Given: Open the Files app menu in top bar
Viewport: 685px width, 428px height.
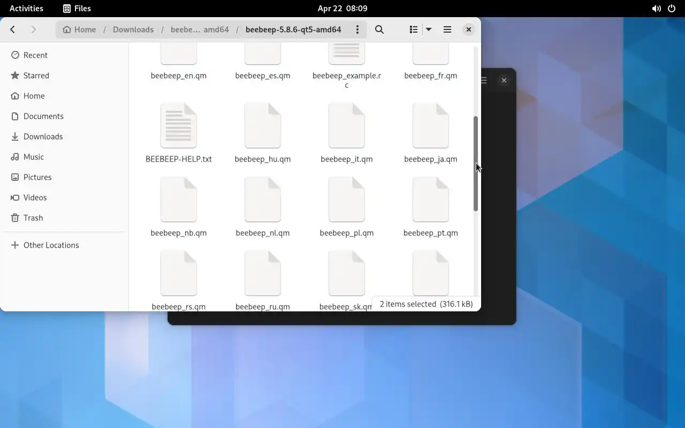Looking at the screenshot, I should (77, 8).
